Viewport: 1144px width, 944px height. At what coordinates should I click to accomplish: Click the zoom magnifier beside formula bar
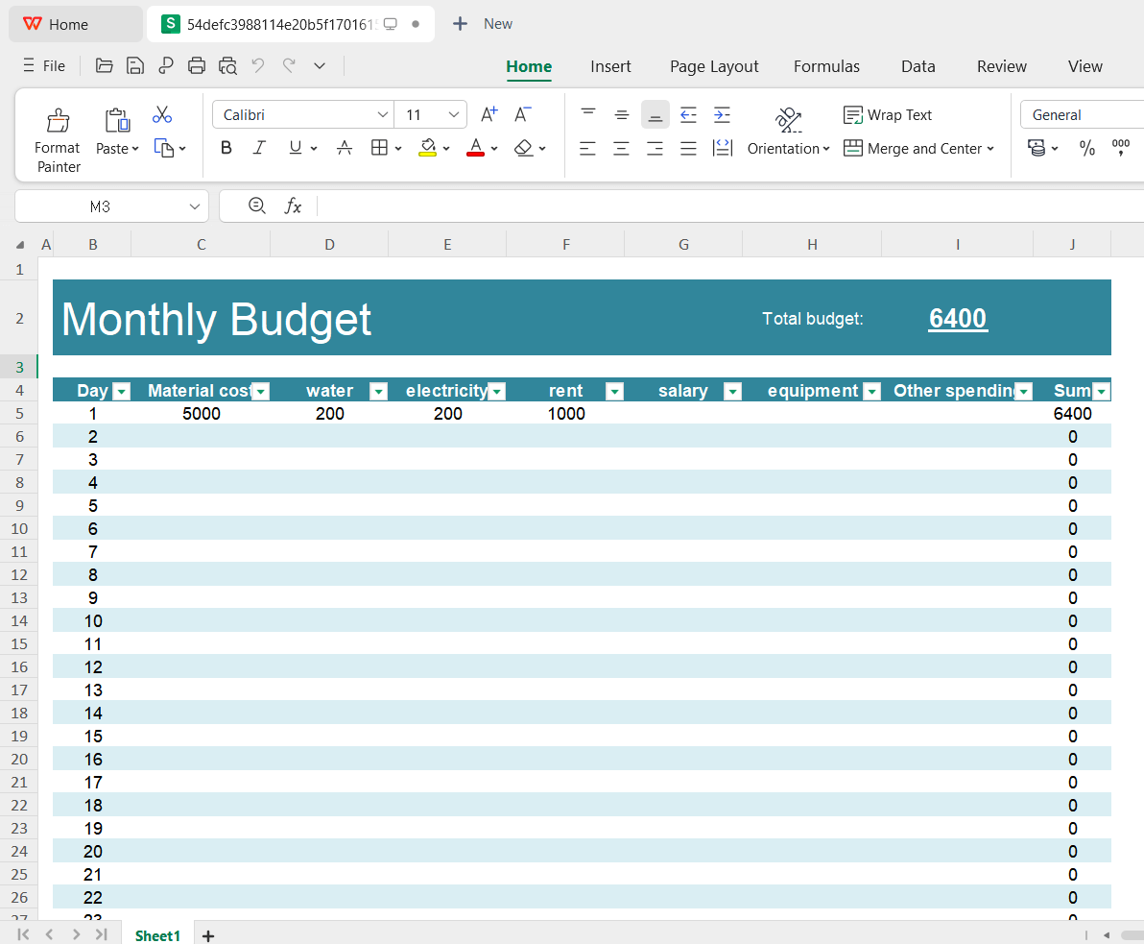coord(257,206)
